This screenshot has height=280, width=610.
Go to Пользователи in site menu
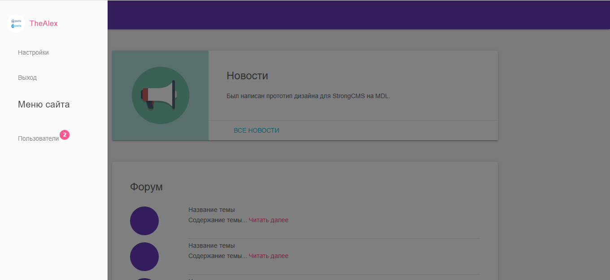pos(38,138)
